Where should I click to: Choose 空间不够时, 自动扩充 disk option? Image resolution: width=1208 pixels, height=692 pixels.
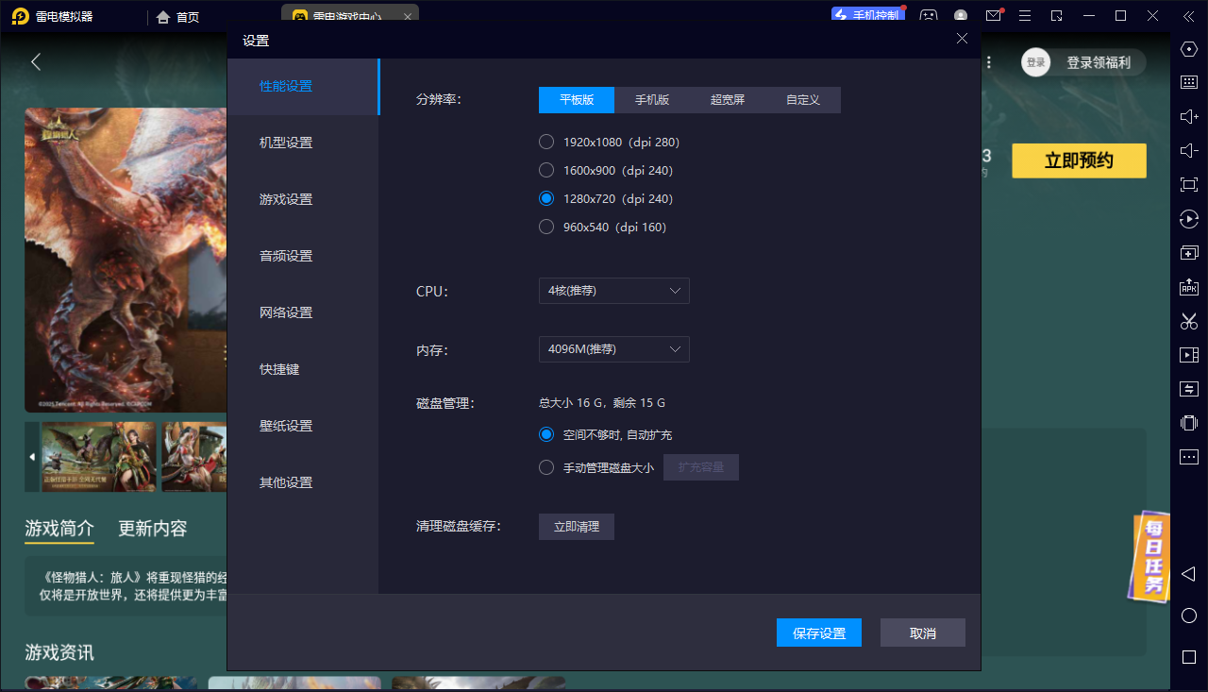coord(605,434)
